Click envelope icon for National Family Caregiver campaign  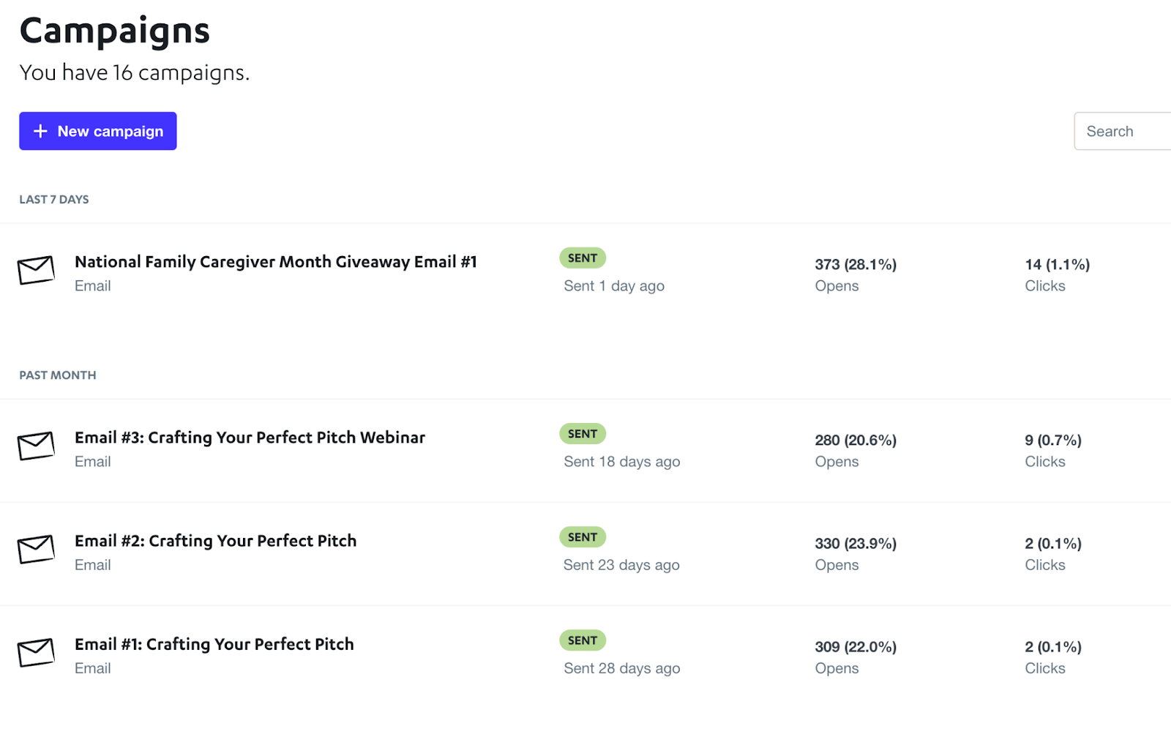(x=36, y=270)
